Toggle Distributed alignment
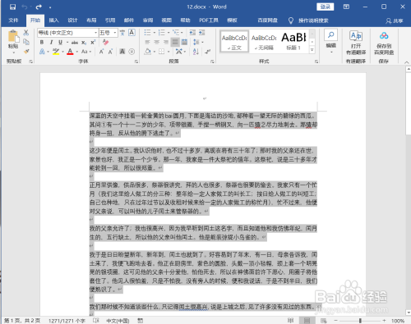 point(184,42)
